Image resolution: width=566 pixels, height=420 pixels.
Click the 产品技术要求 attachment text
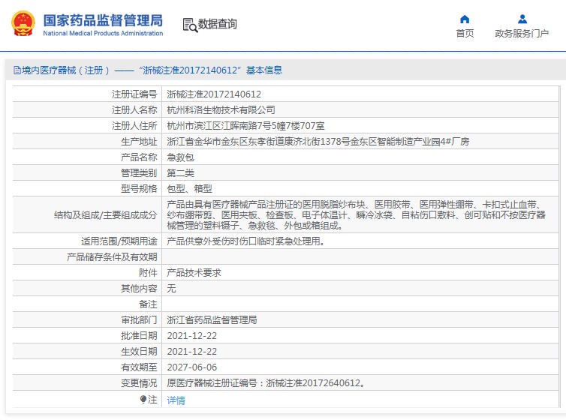(194, 273)
